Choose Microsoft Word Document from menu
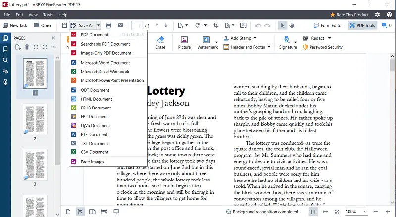The width and height of the screenshot is (396, 217). pyautogui.click(x=105, y=63)
